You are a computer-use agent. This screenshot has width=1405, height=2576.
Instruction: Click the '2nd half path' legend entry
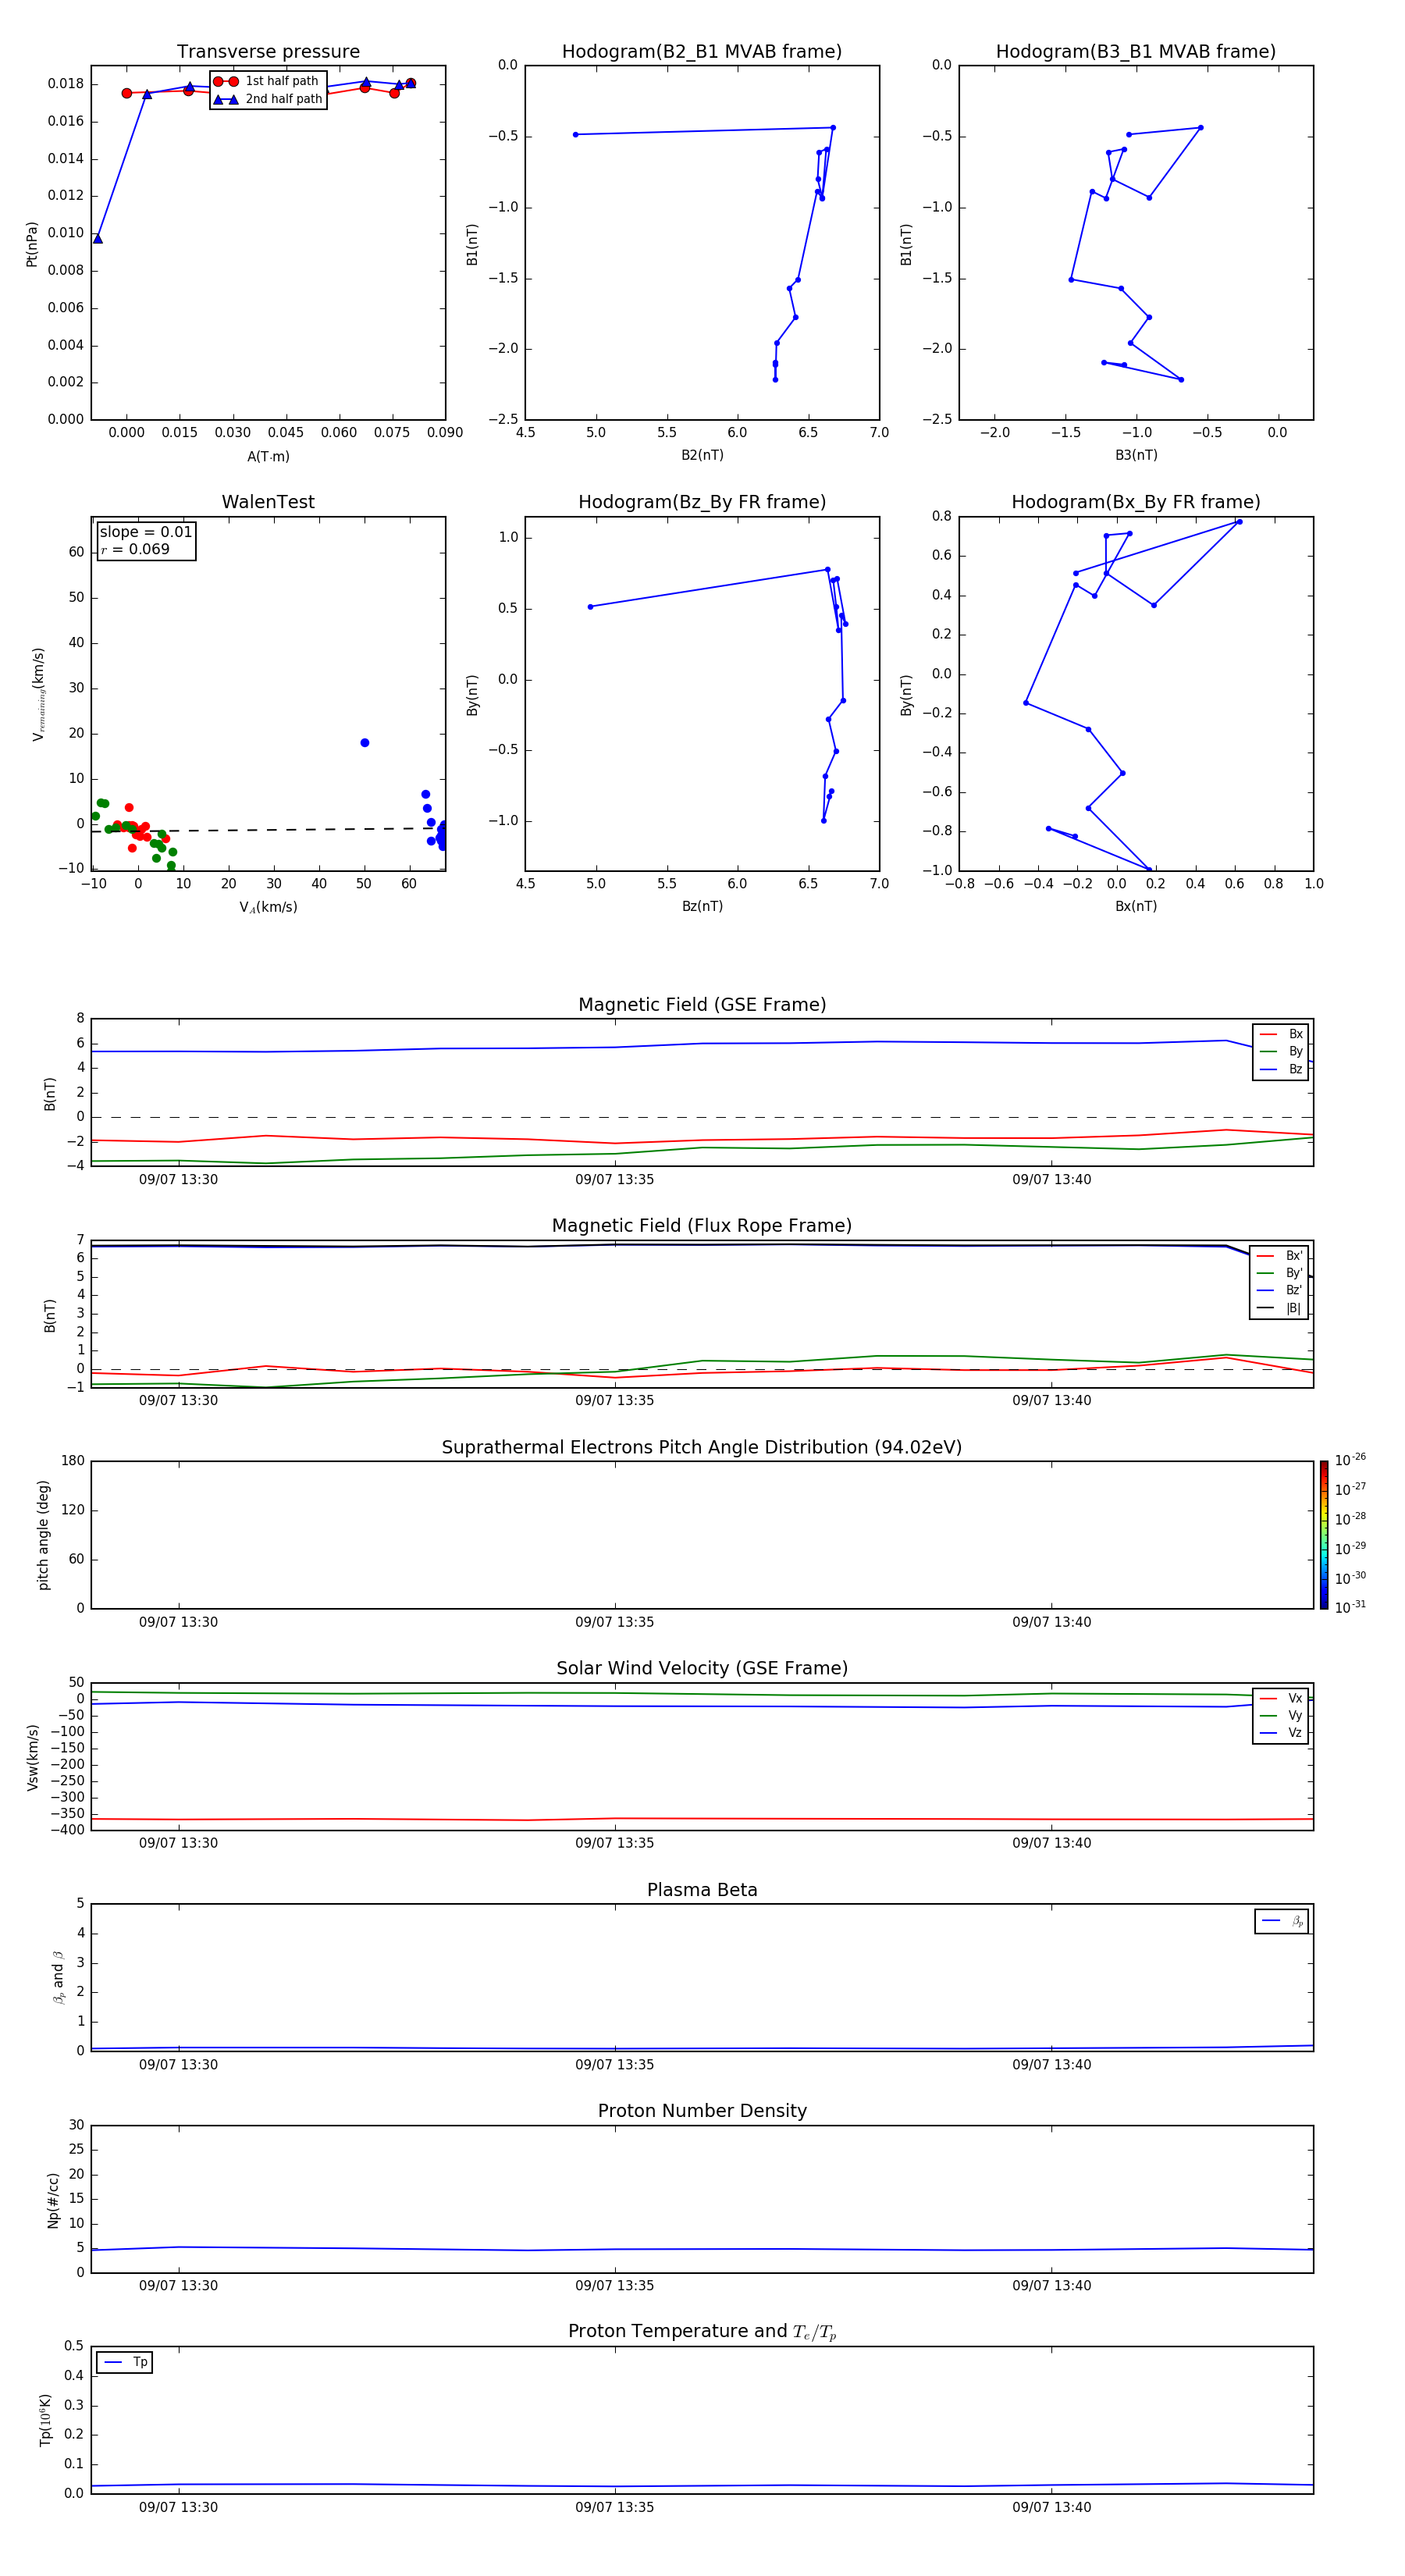click(268, 99)
